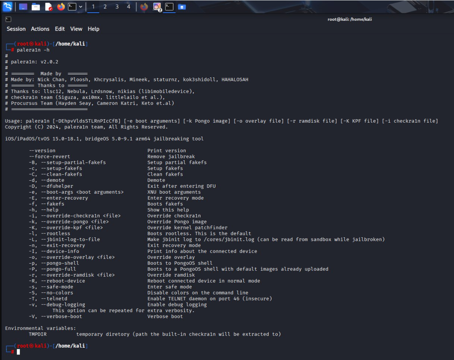Click the '--rootless' option text
Image resolution: width=454 pixels, height=360 pixels.
pos(56,234)
